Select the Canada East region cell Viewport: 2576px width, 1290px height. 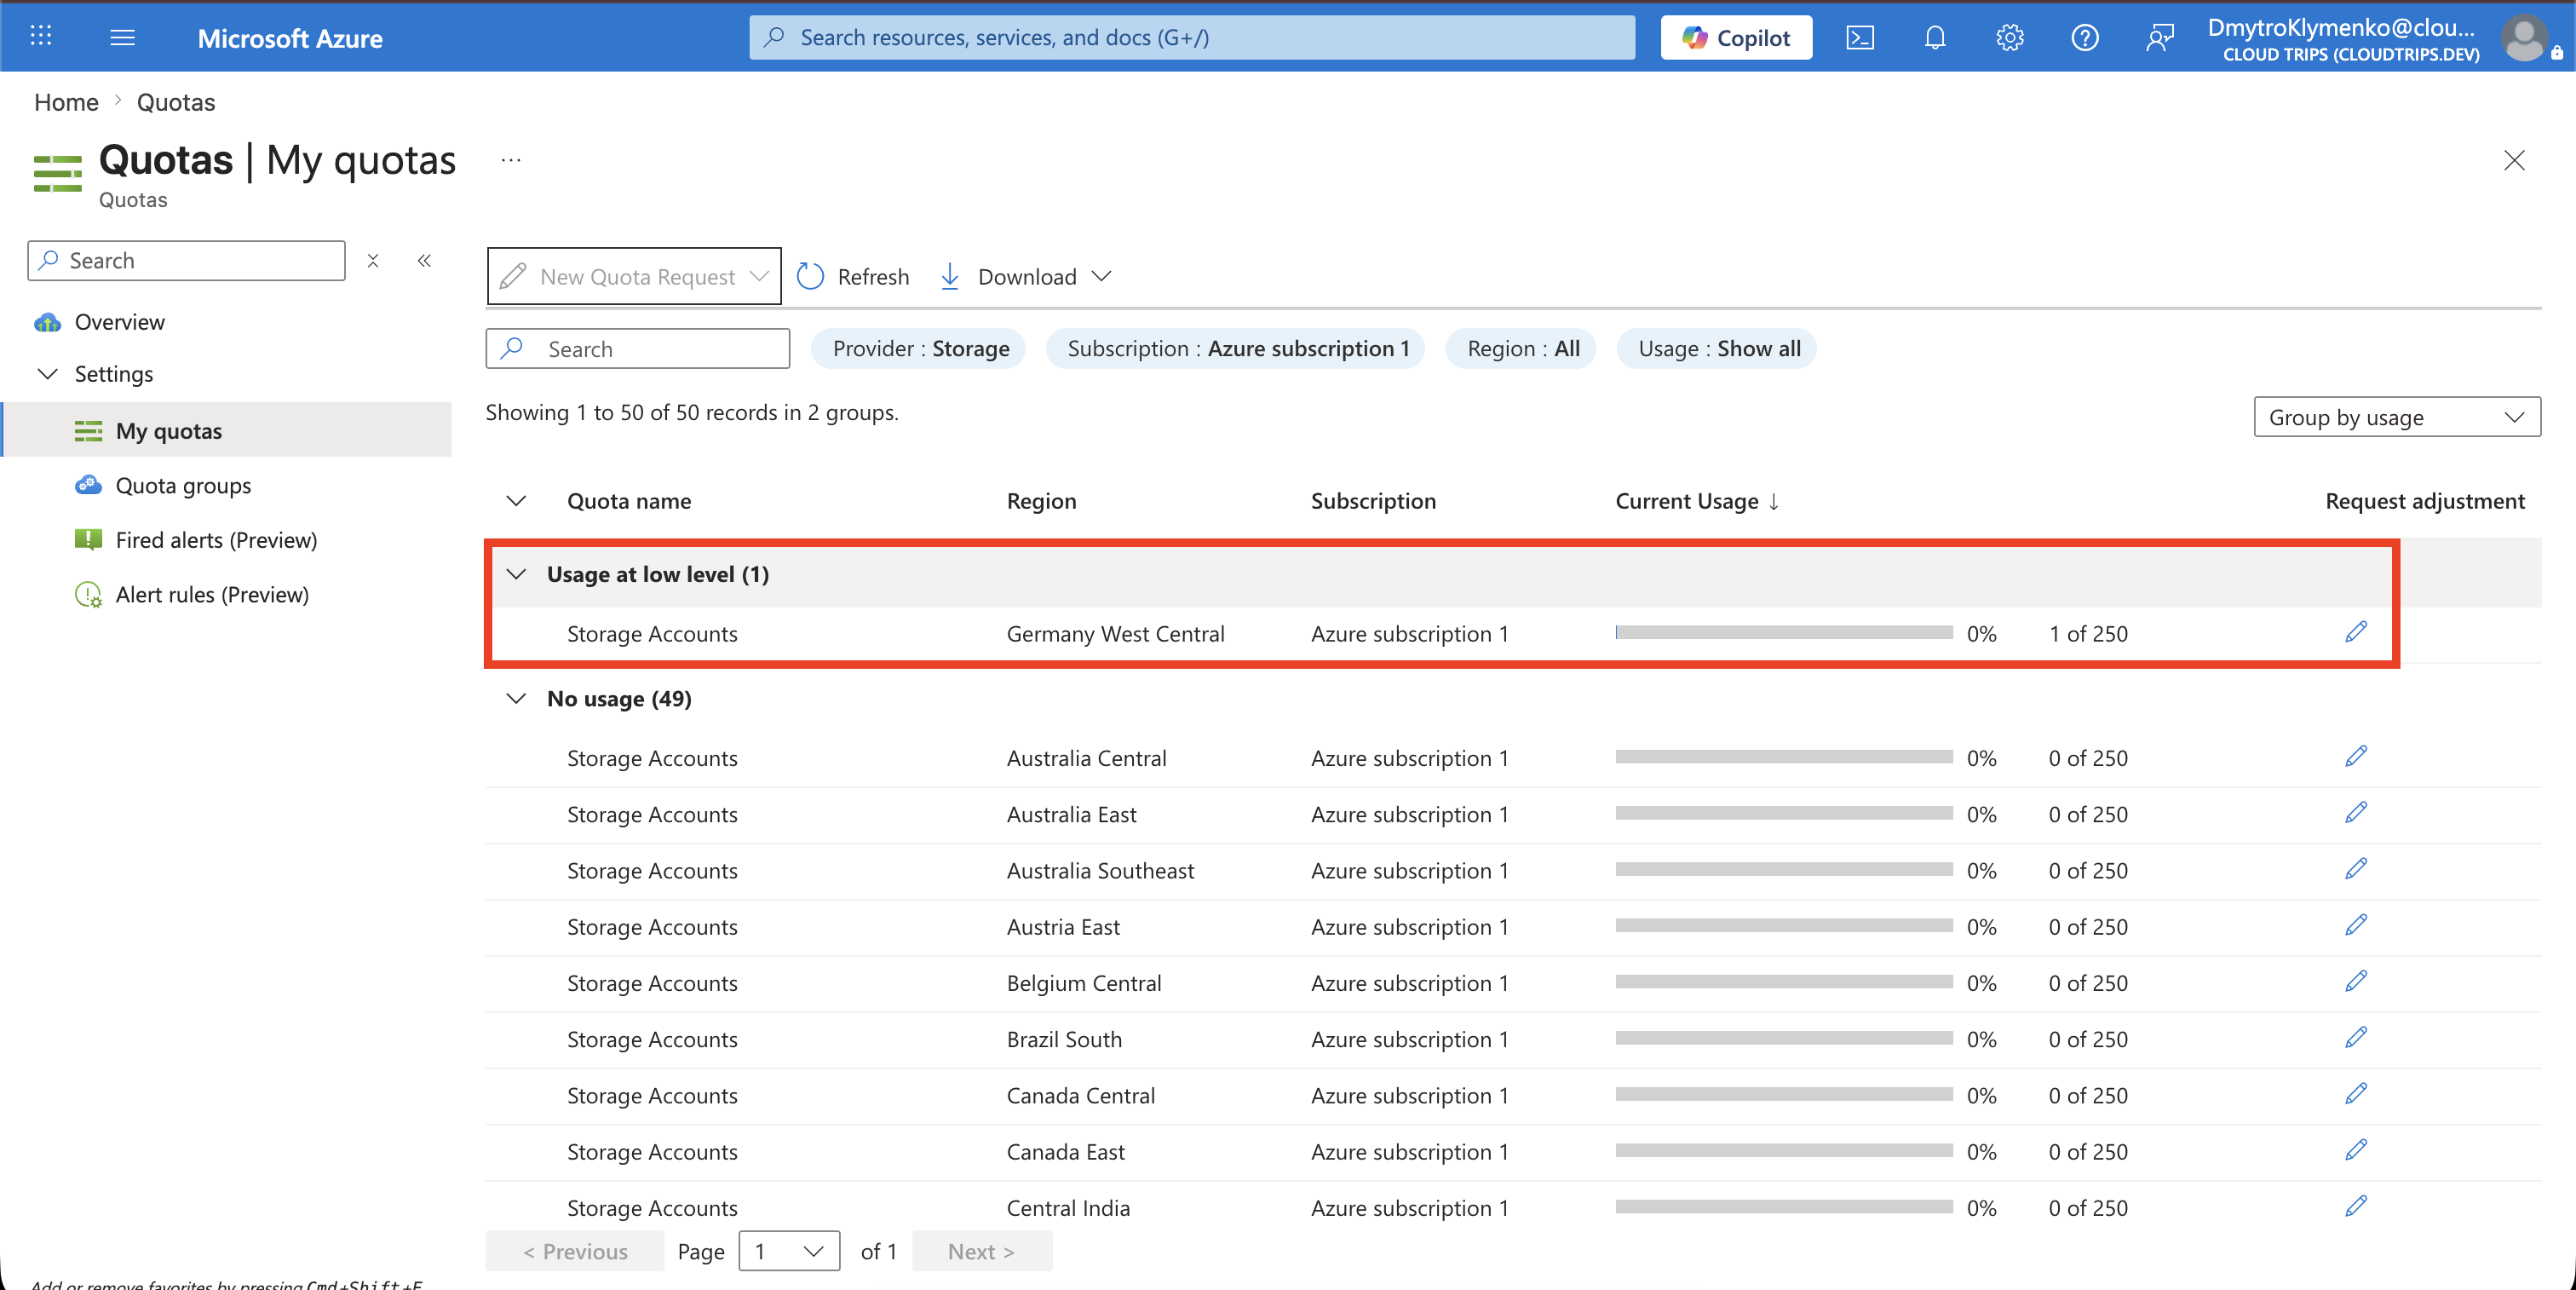(x=1065, y=1152)
